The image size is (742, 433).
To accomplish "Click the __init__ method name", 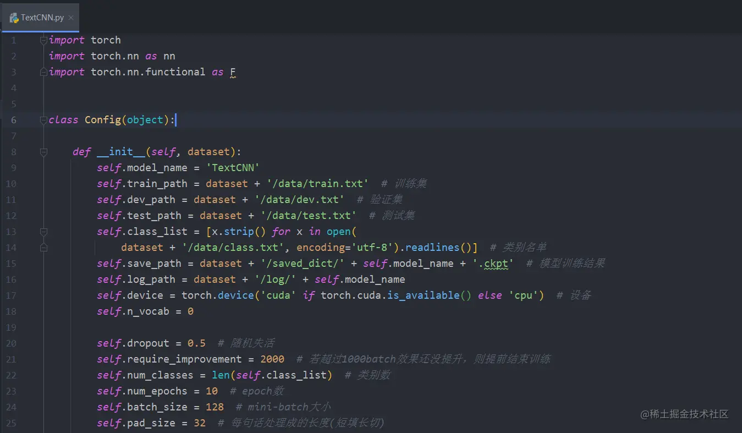I will point(121,152).
